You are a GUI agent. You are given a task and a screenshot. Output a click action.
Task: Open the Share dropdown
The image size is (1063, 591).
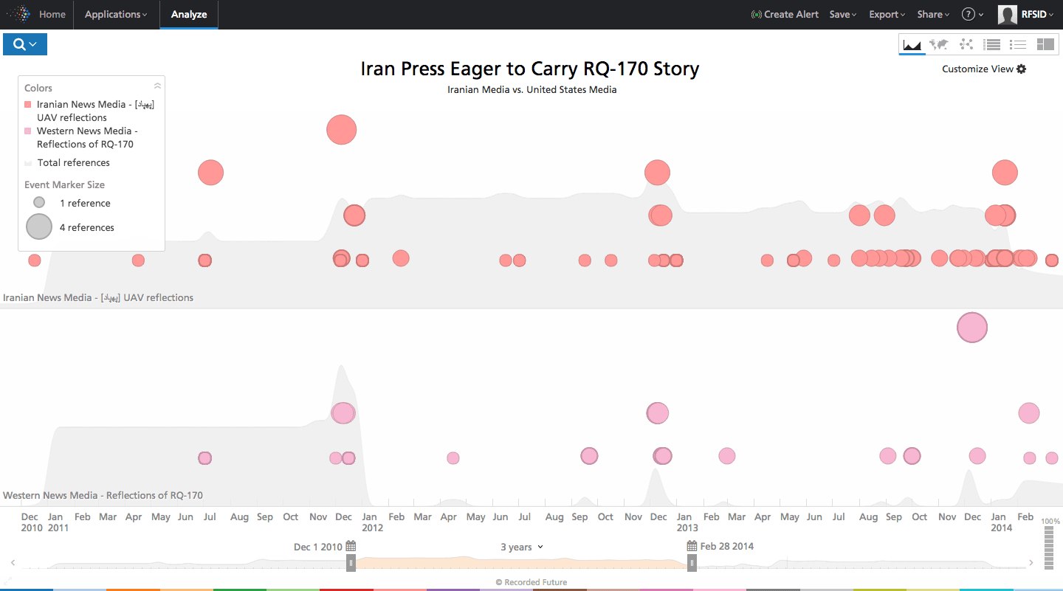933,14
